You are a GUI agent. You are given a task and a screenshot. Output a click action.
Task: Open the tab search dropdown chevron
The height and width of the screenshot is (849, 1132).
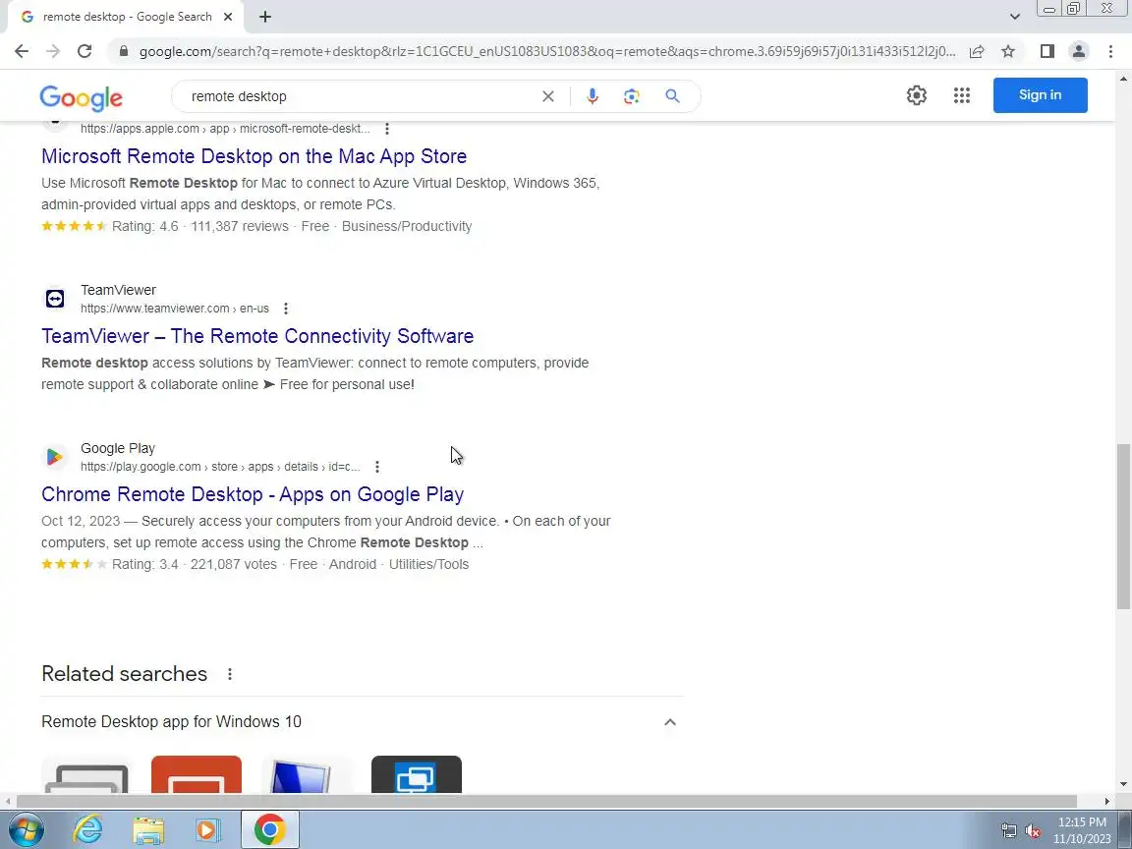click(x=1014, y=17)
